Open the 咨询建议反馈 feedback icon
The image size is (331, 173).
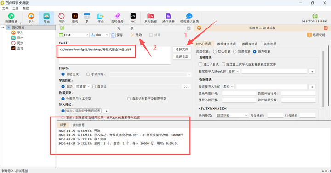[189, 16]
